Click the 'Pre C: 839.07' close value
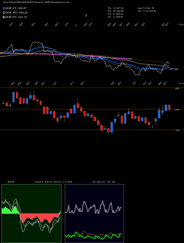Screen dimensions: 184x243 [116, 17]
